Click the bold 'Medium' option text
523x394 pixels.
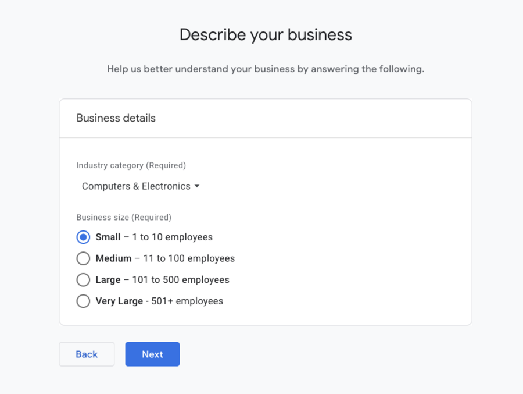(x=114, y=258)
